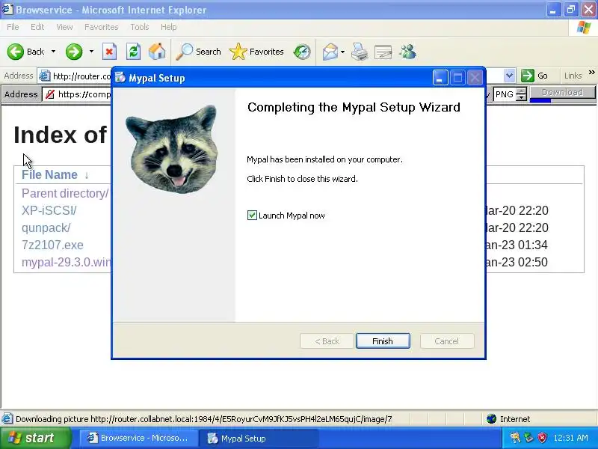Open the qunpack folder link
Screen dimensions: 598x449
click(46, 228)
